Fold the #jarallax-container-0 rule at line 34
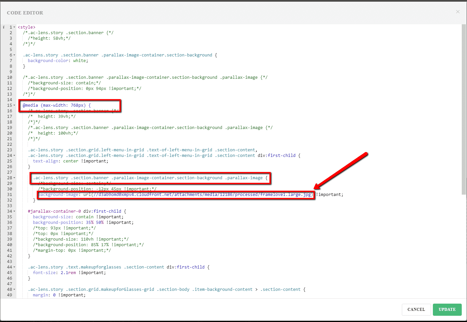The width and height of the screenshot is (467, 322). pyautogui.click(x=14, y=211)
